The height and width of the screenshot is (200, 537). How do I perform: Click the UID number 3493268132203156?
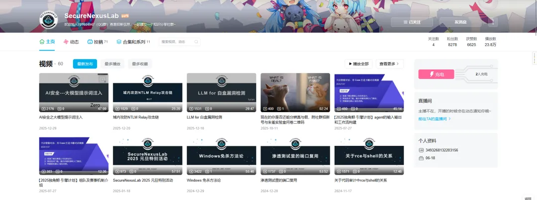click(442, 150)
